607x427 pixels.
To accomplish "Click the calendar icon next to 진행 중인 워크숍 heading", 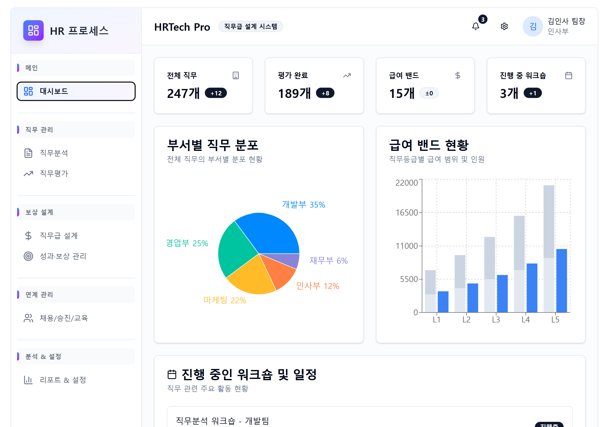I will [x=172, y=374].
